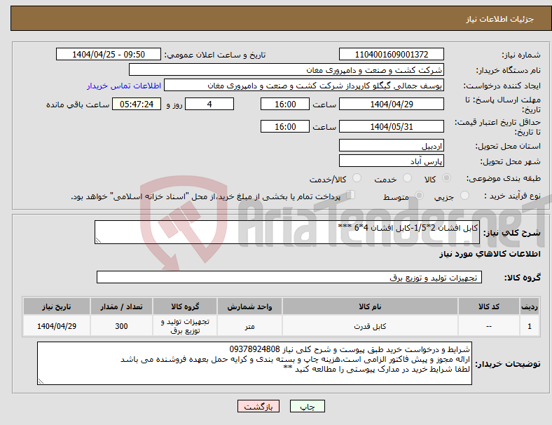
Task: Click the response deadline hour 16:00 field
Action: (x=285, y=104)
